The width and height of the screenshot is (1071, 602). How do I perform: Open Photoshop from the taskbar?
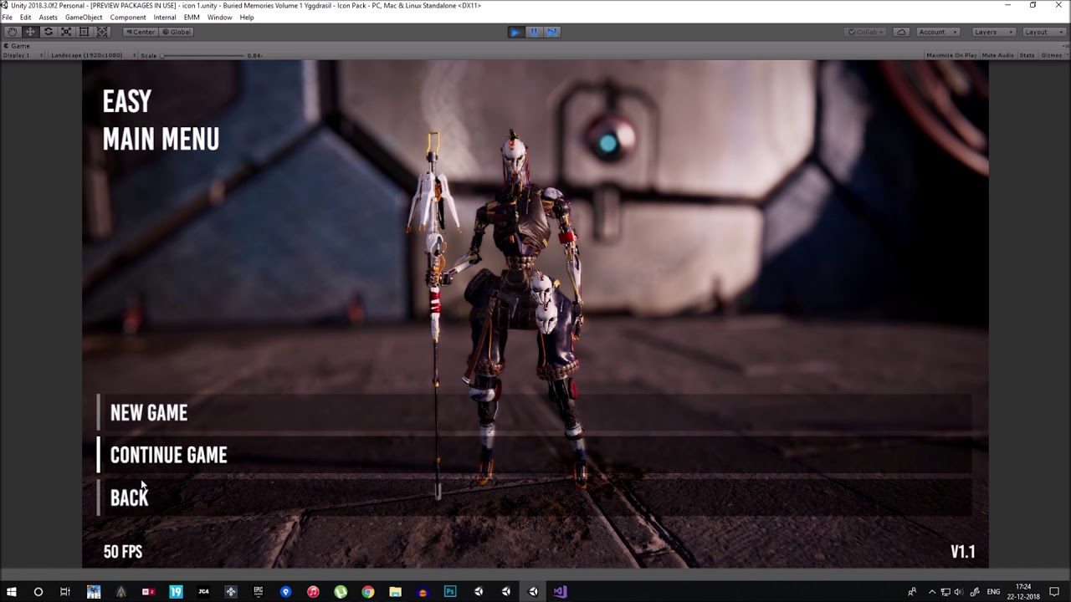[x=450, y=592]
